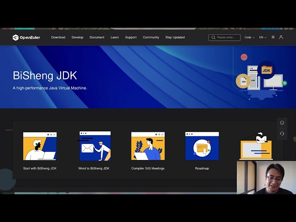Click the OpenEuler logo
296x222 pixels.
click(26, 37)
